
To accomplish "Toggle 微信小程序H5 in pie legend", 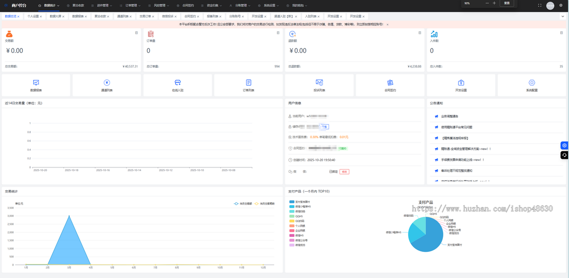I will pyautogui.click(x=300, y=206).
